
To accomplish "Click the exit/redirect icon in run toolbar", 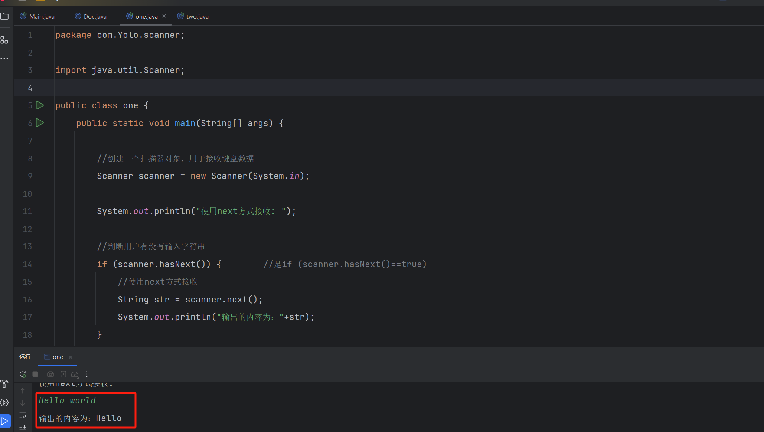I will tap(63, 374).
